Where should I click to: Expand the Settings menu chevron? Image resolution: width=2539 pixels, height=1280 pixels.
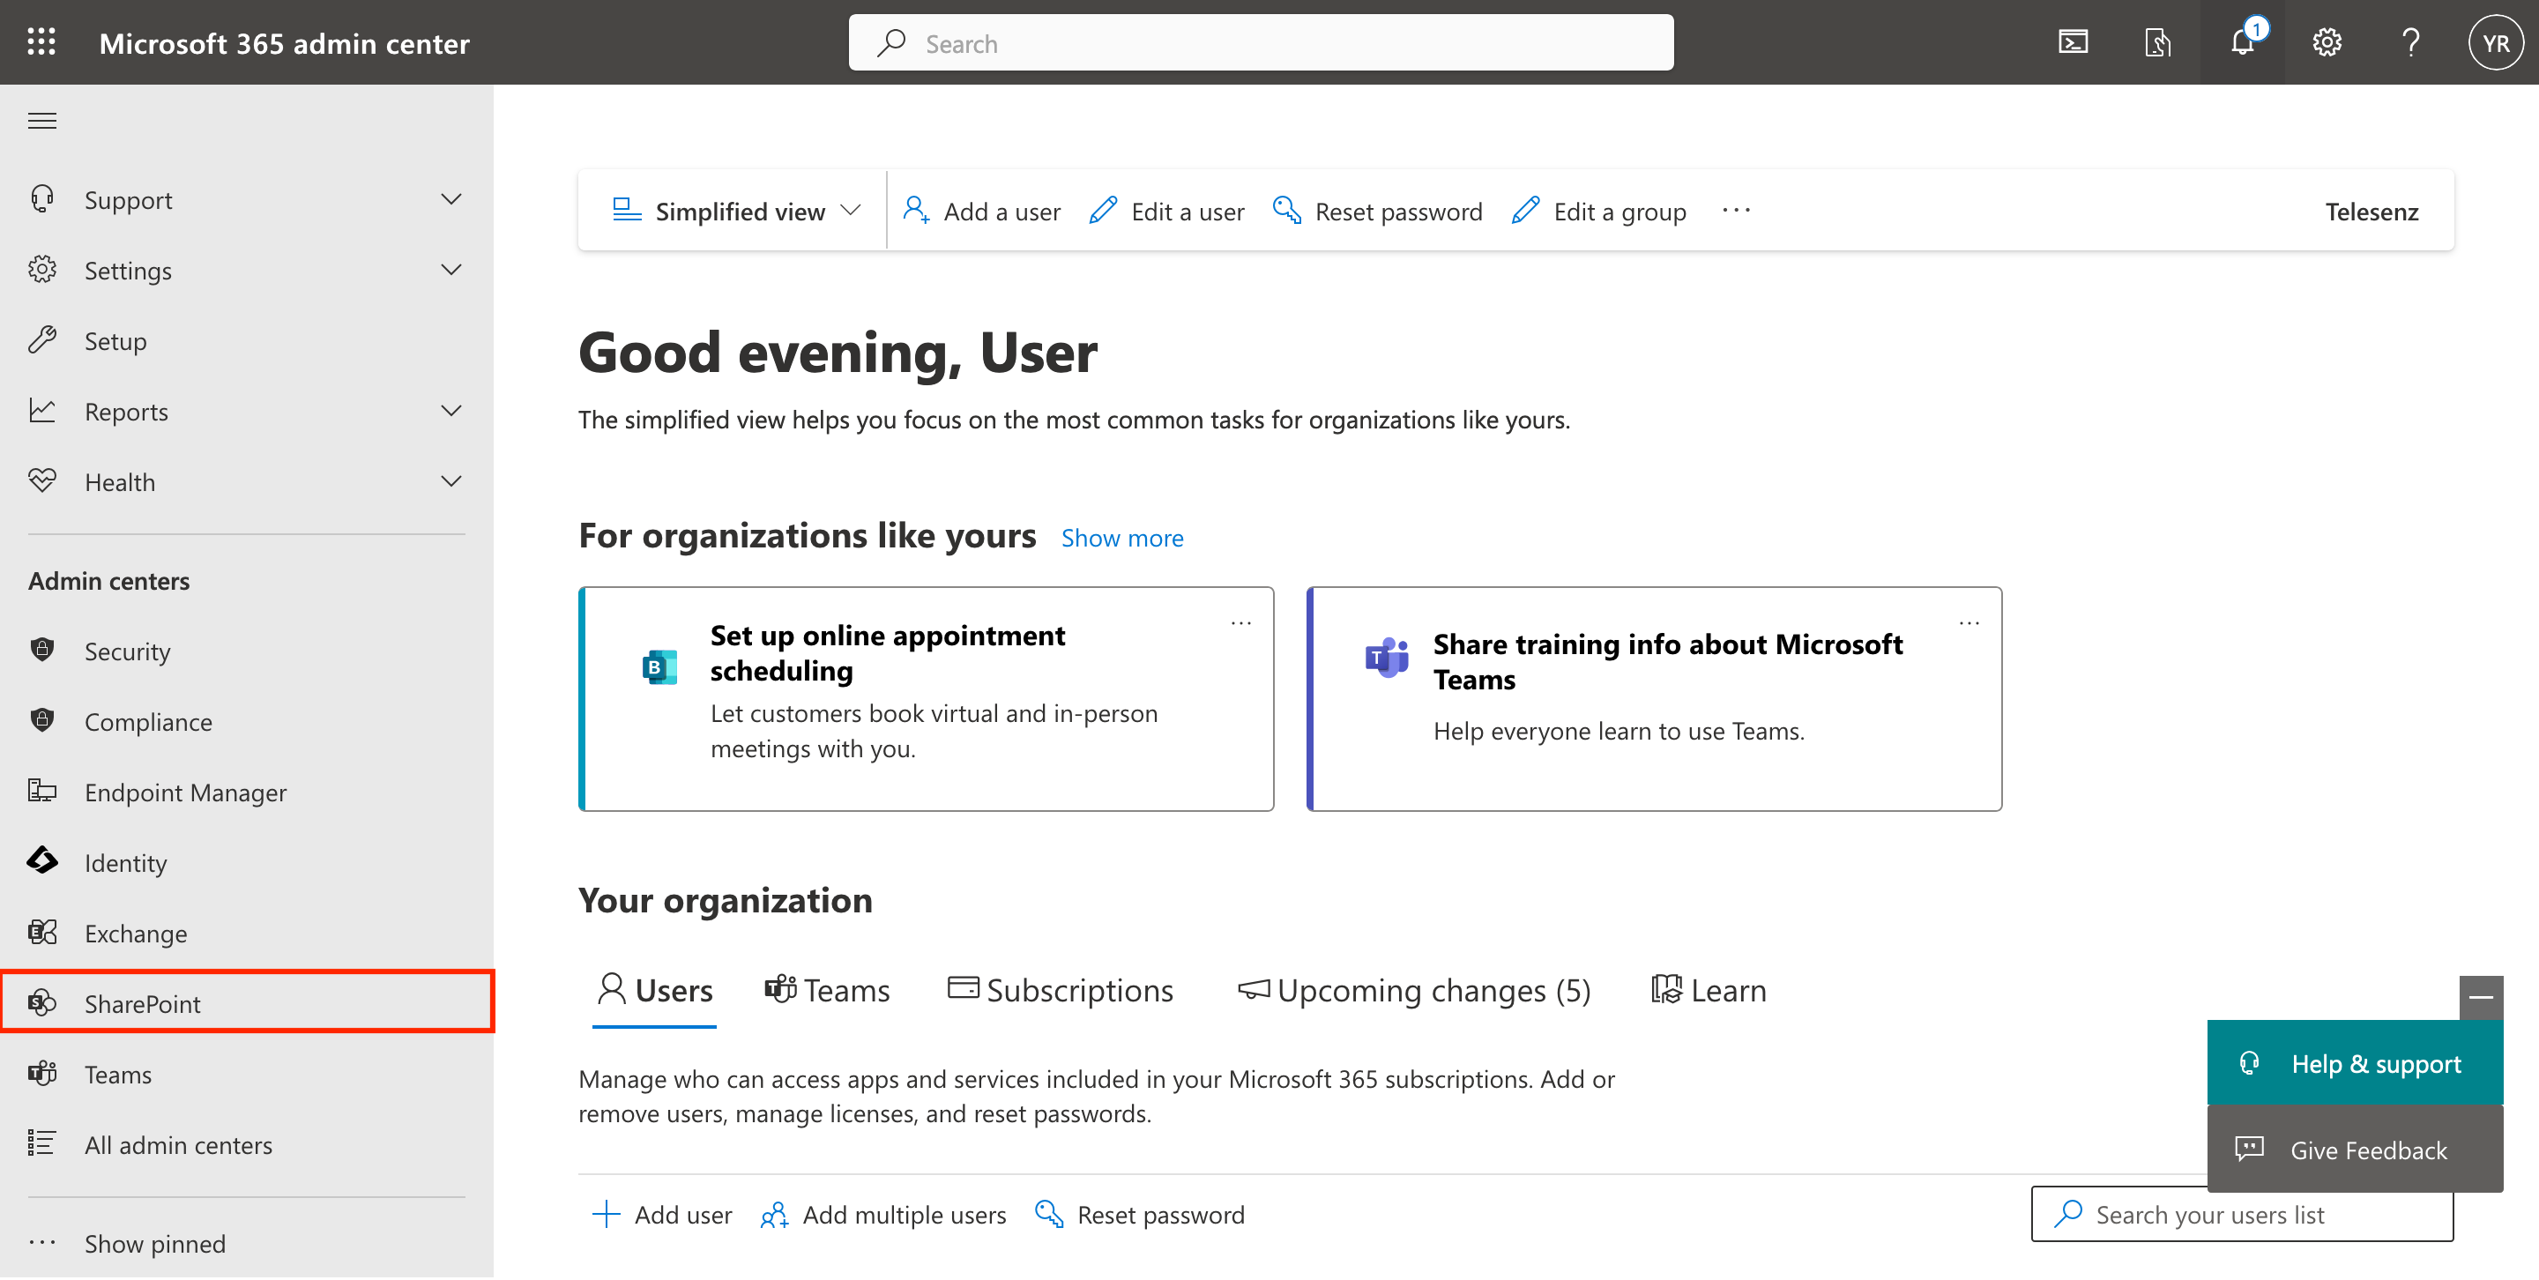click(x=451, y=270)
